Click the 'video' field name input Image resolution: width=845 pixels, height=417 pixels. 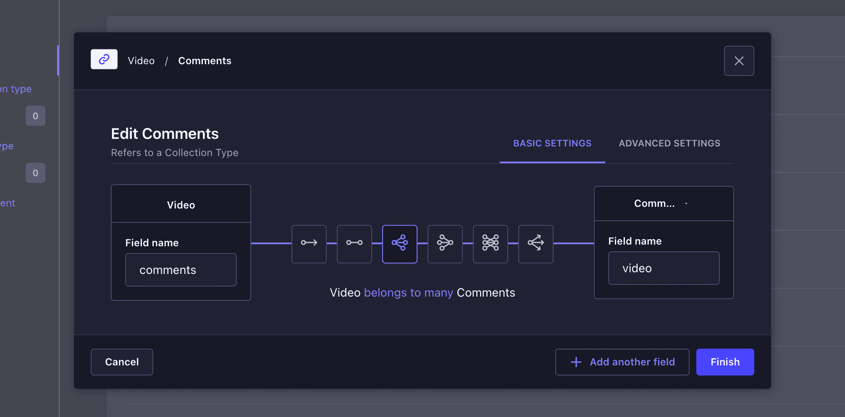[664, 268]
